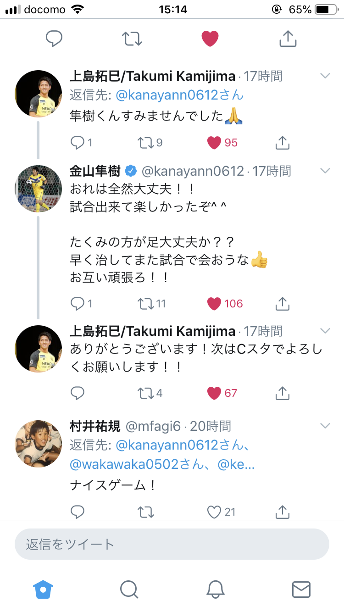Reply to the 'Cスタ' thank-you tweet
The image size is (344, 612).
[78, 393]
